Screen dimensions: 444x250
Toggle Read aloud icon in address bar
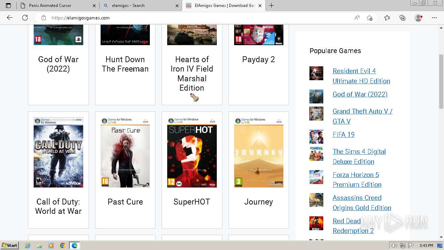[x=357, y=18]
